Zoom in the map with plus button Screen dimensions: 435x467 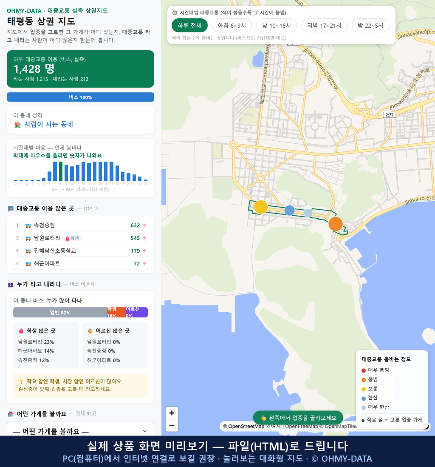(172, 413)
